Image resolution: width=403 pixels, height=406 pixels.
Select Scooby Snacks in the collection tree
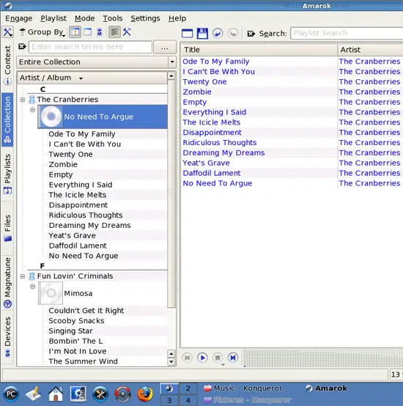[77, 321]
